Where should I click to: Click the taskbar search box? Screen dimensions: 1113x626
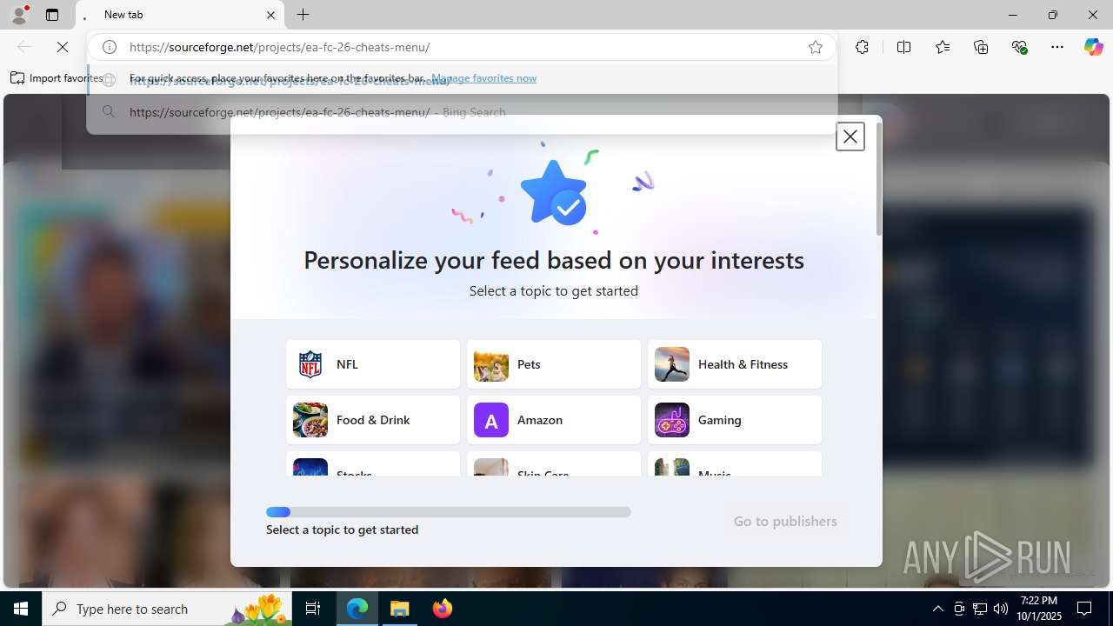[x=167, y=609]
